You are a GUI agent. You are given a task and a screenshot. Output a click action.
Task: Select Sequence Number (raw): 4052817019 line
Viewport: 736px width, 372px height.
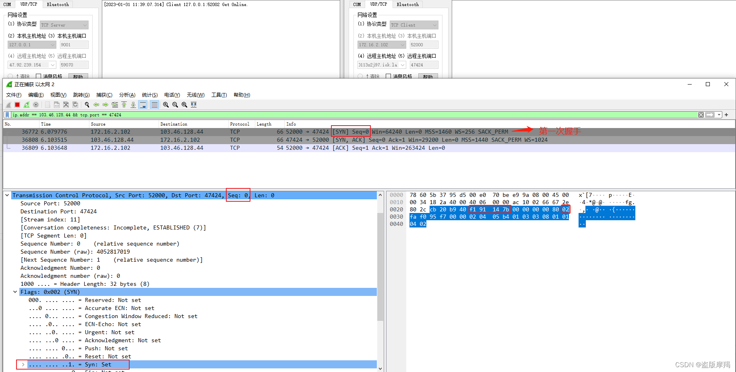pyautogui.click(x=75, y=252)
